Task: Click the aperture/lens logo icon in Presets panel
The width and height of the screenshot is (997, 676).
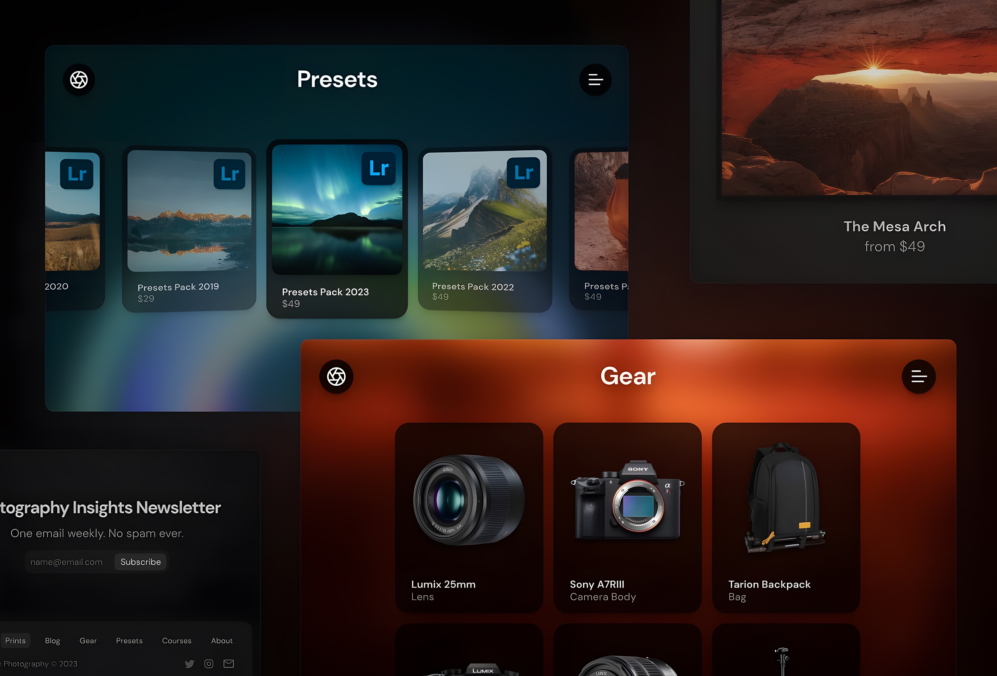Action: [x=79, y=79]
